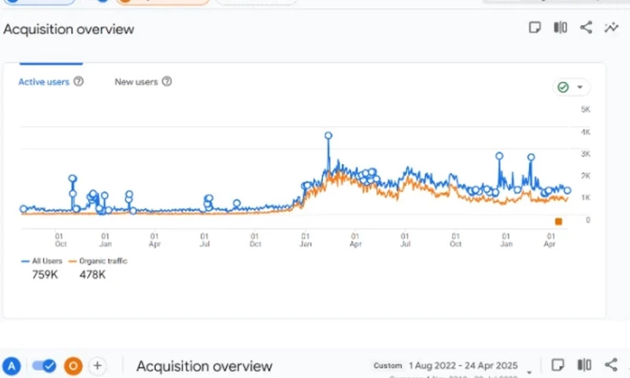Click the share icon in the bottom bar
This screenshot has height=378, width=630.
pyautogui.click(x=611, y=365)
